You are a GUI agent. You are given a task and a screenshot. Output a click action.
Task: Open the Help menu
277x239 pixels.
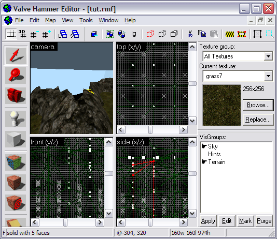click(130, 20)
